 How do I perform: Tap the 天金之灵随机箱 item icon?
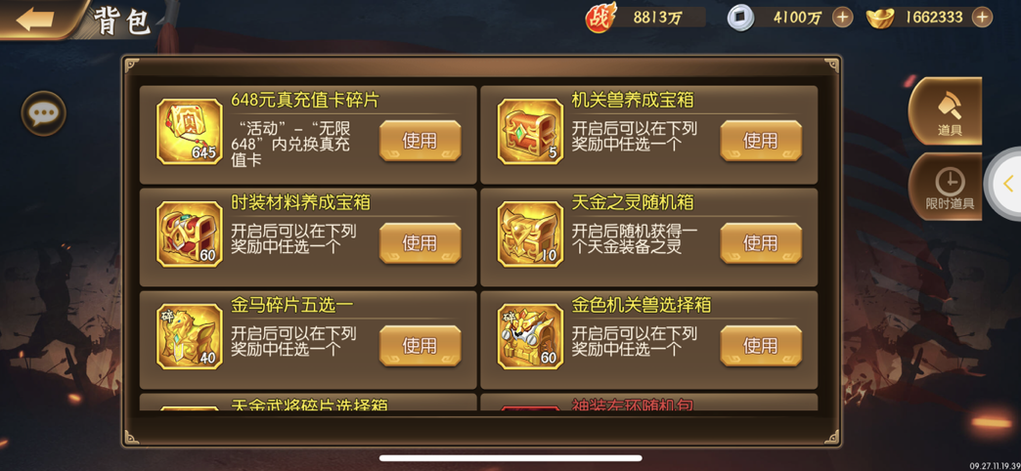[x=530, y=235]
